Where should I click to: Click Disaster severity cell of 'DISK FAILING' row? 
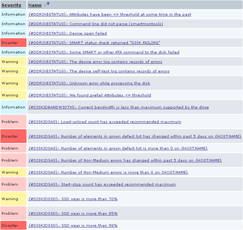[x=13, y=43]
